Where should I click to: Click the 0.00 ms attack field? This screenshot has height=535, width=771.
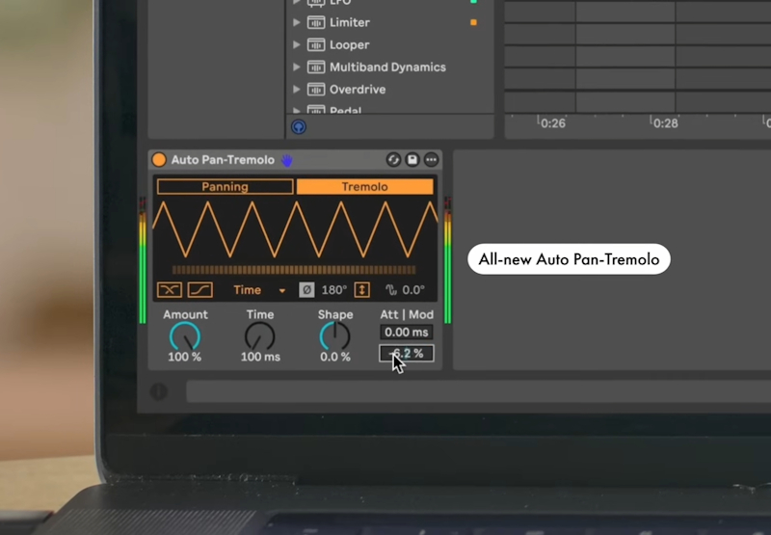click(406, 333)
